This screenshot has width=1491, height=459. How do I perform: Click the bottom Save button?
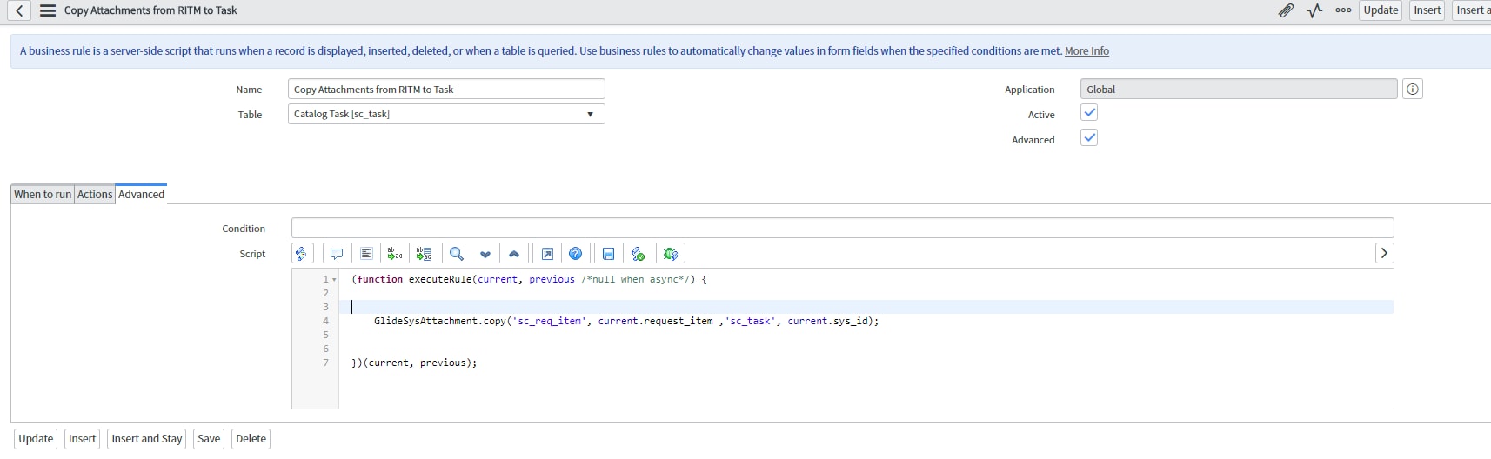(209, 439)
